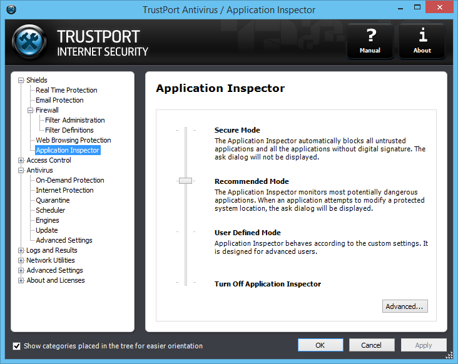Open the About info button
458x364 pixels.
[422, 41]
